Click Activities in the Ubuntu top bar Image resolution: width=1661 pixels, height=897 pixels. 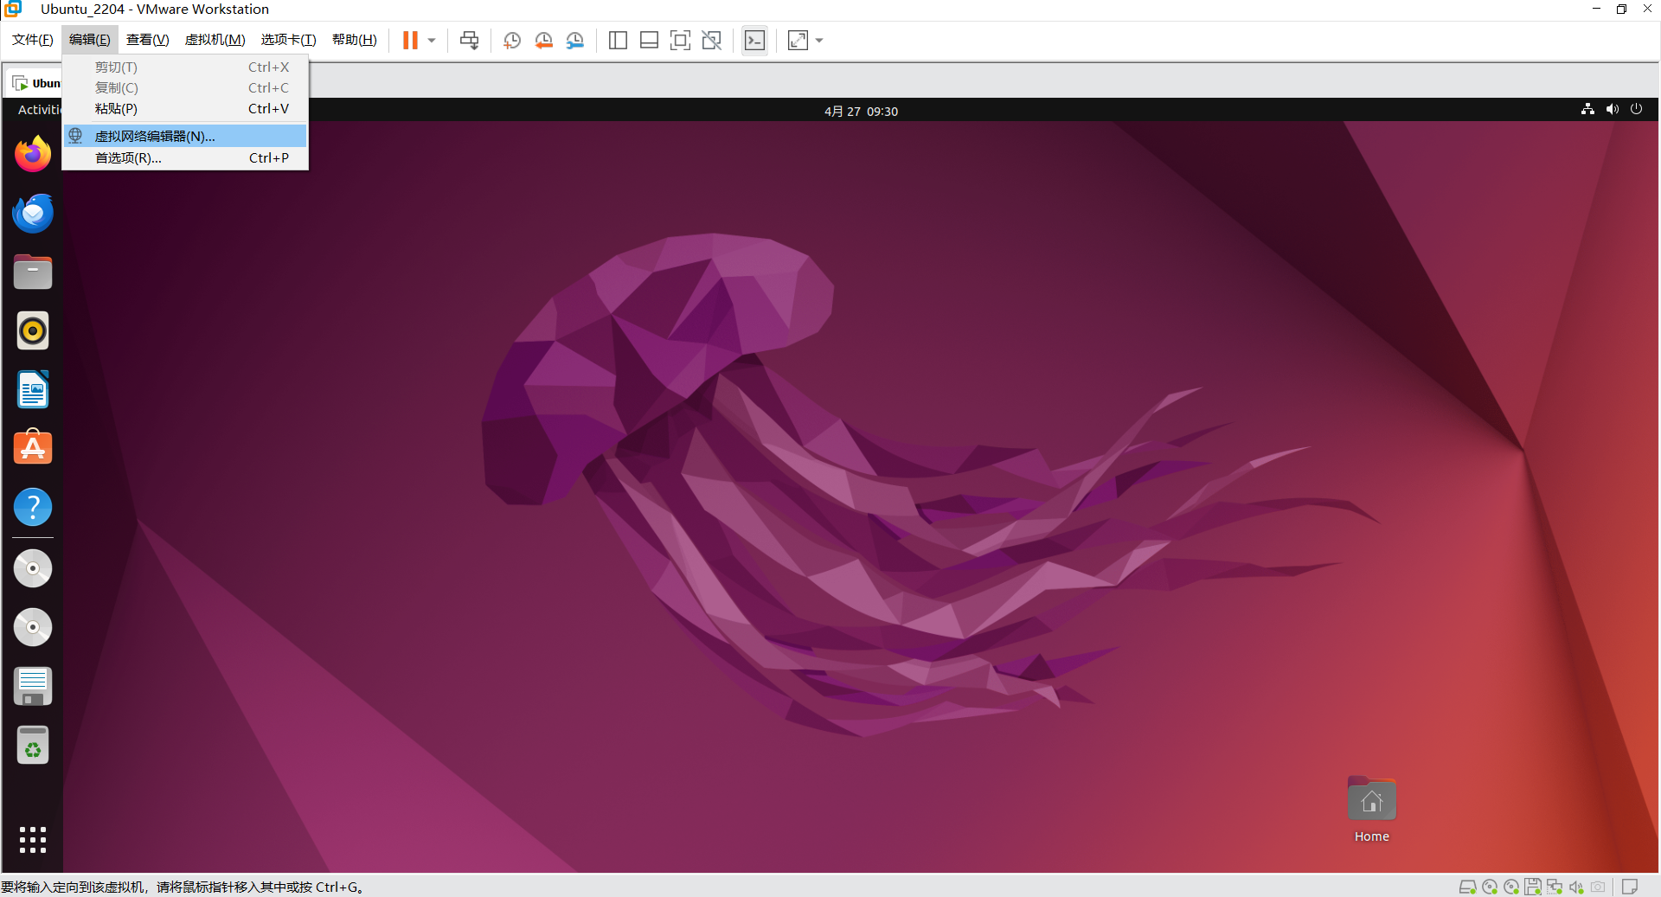point(40,110)
